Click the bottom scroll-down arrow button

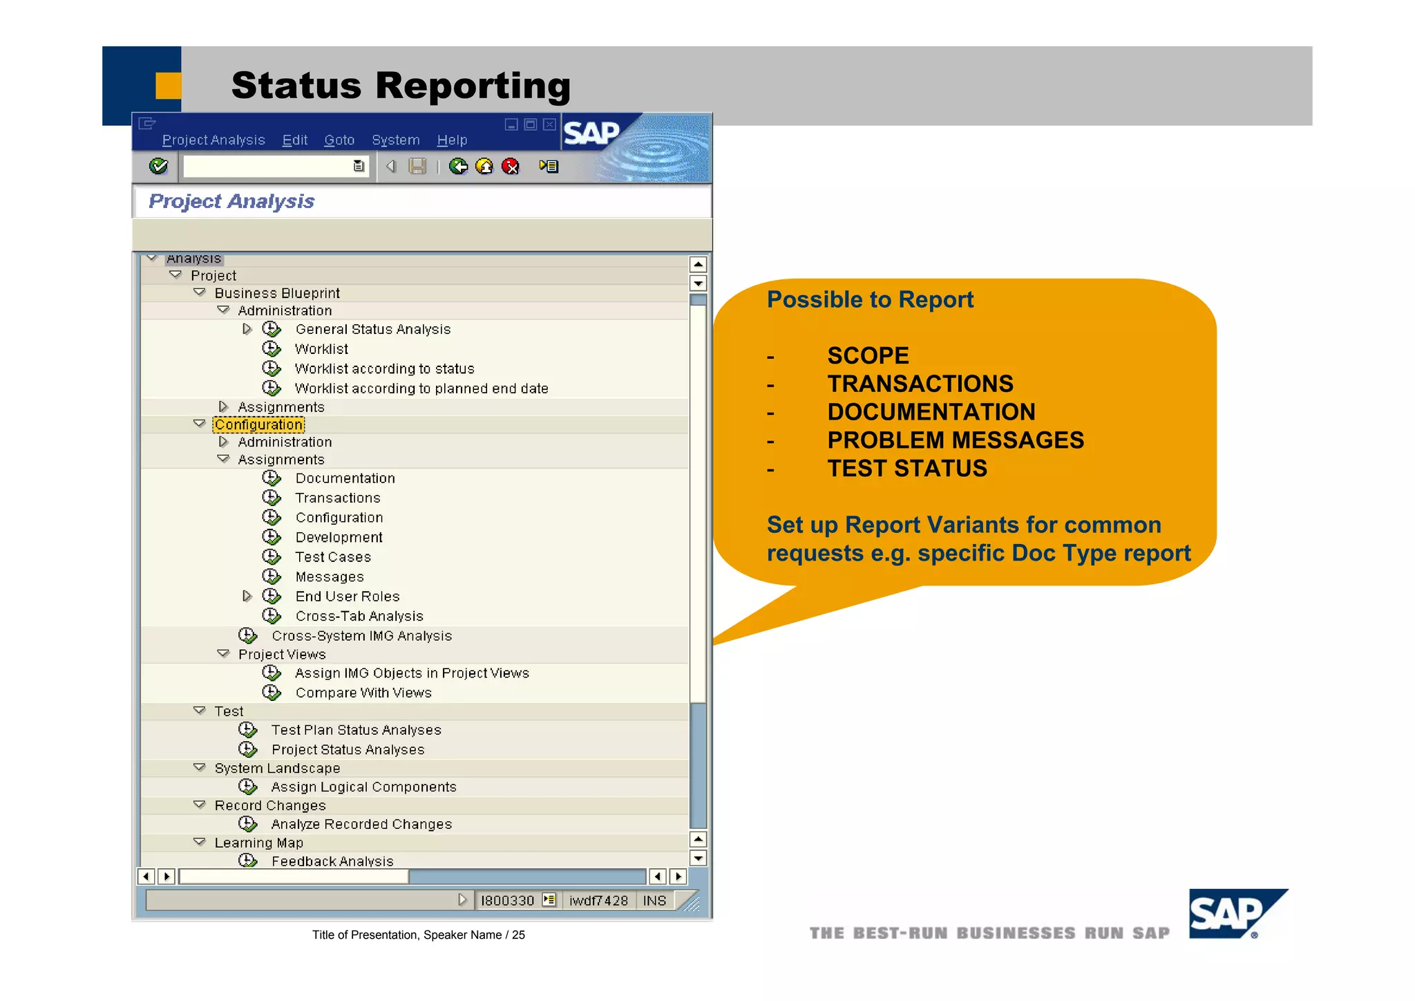pyautogui.click(x=699, y=859)
